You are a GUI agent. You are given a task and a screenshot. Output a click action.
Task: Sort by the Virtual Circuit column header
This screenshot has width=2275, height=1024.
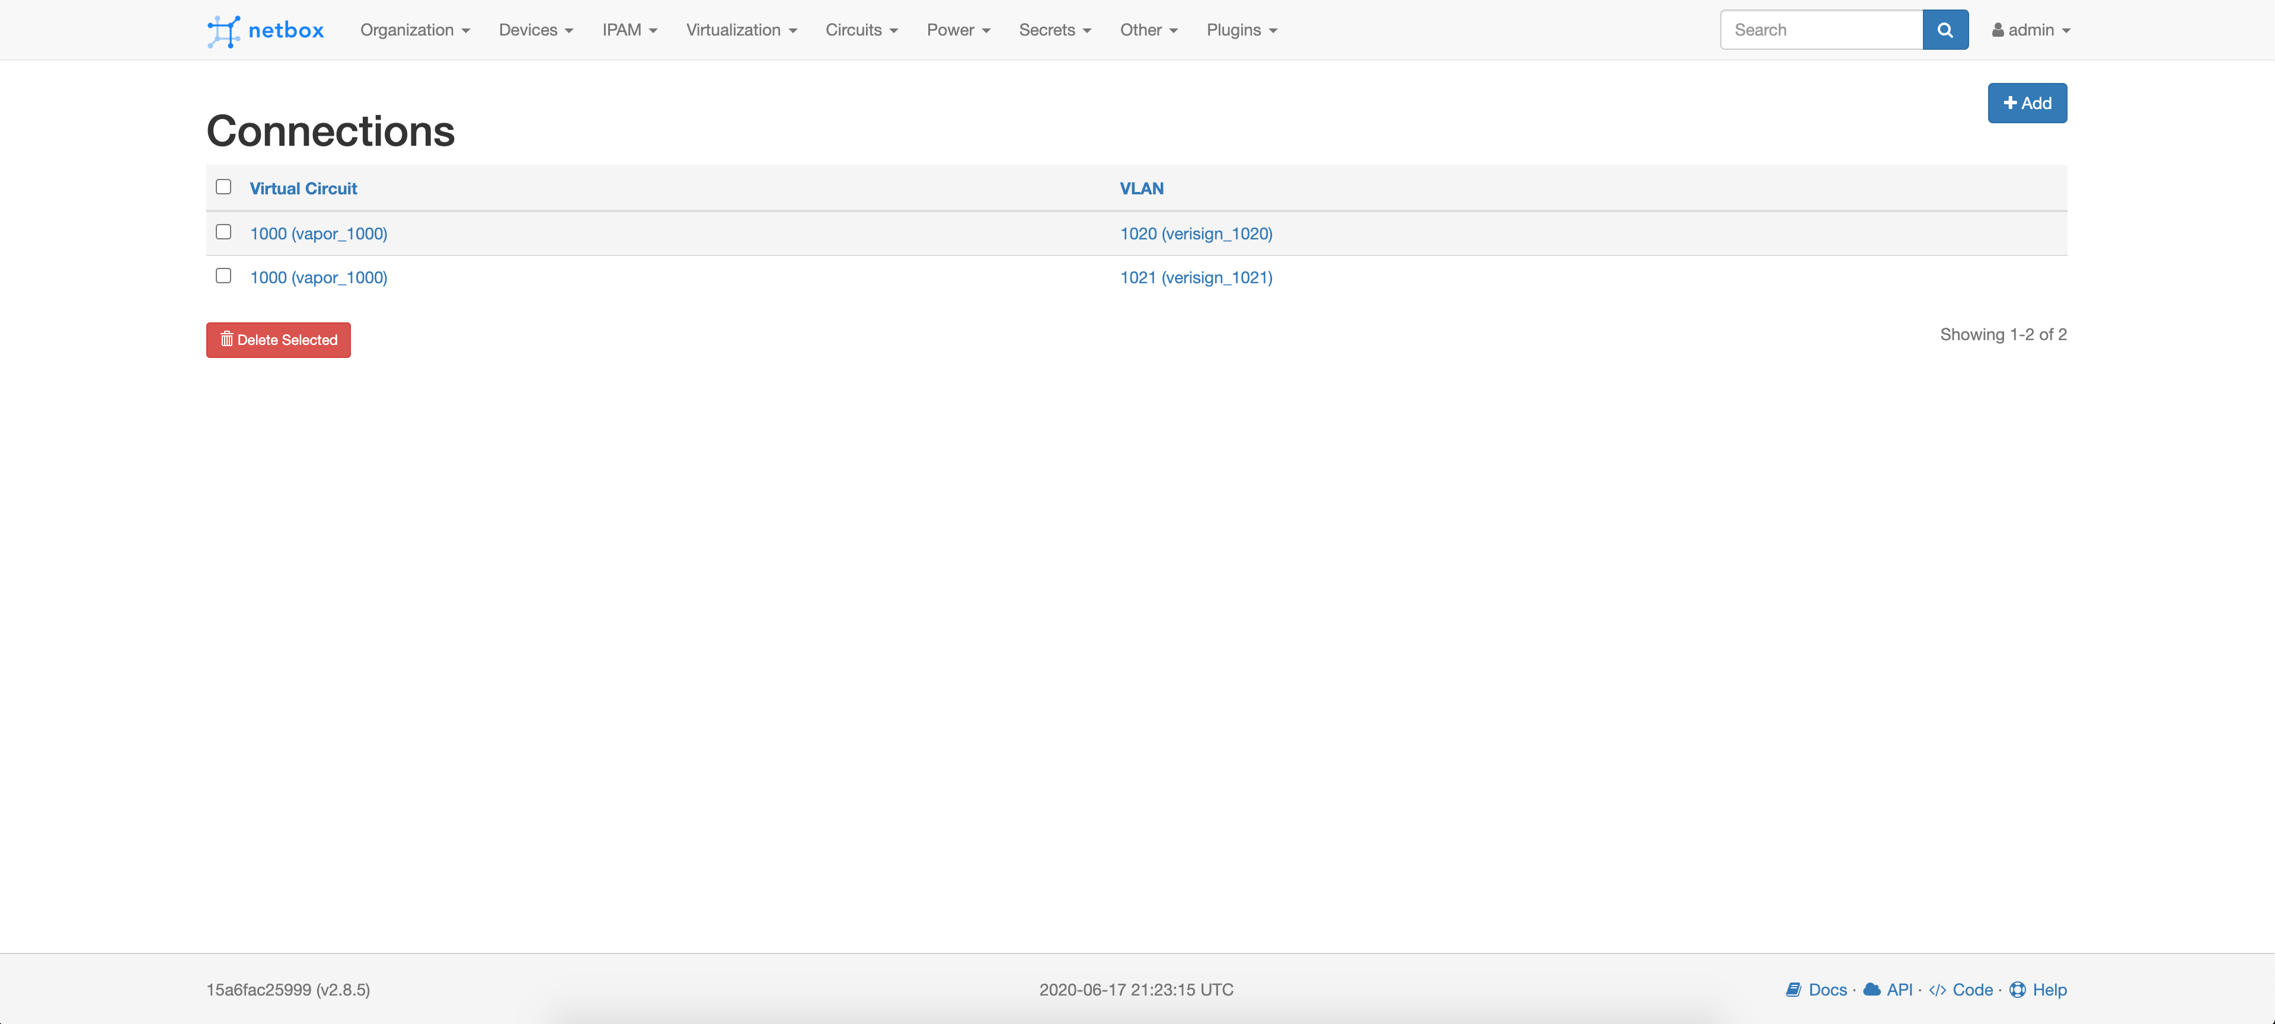click(303, 188)
